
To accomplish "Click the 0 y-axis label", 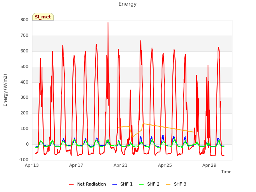I will point(27,144).
